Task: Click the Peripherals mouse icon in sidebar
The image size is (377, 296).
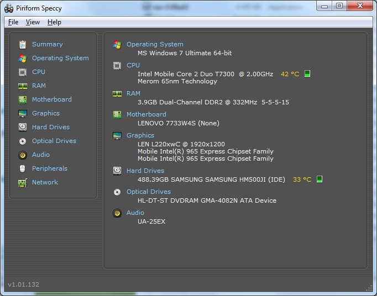Action: click(22, 168)
